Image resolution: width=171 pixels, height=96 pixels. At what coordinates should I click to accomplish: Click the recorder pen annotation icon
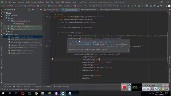click(x=160, y=89)
